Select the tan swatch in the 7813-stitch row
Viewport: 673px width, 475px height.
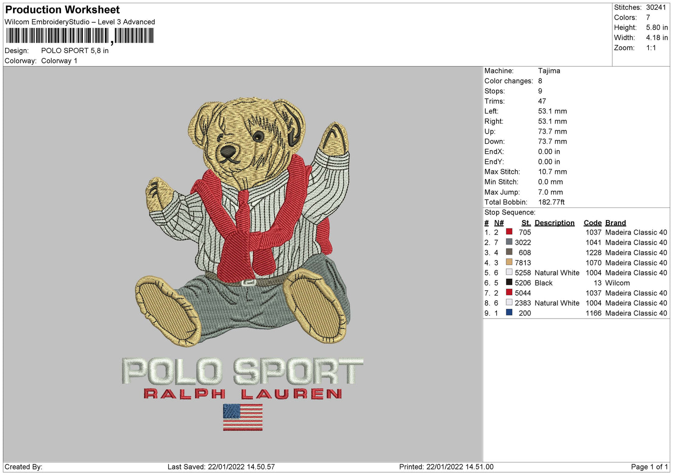click(x=509, y=262)
